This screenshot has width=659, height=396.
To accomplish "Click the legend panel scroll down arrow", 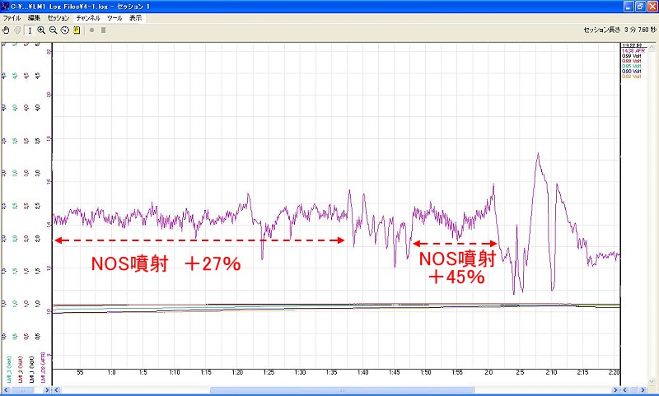I will tap(652, 381).
